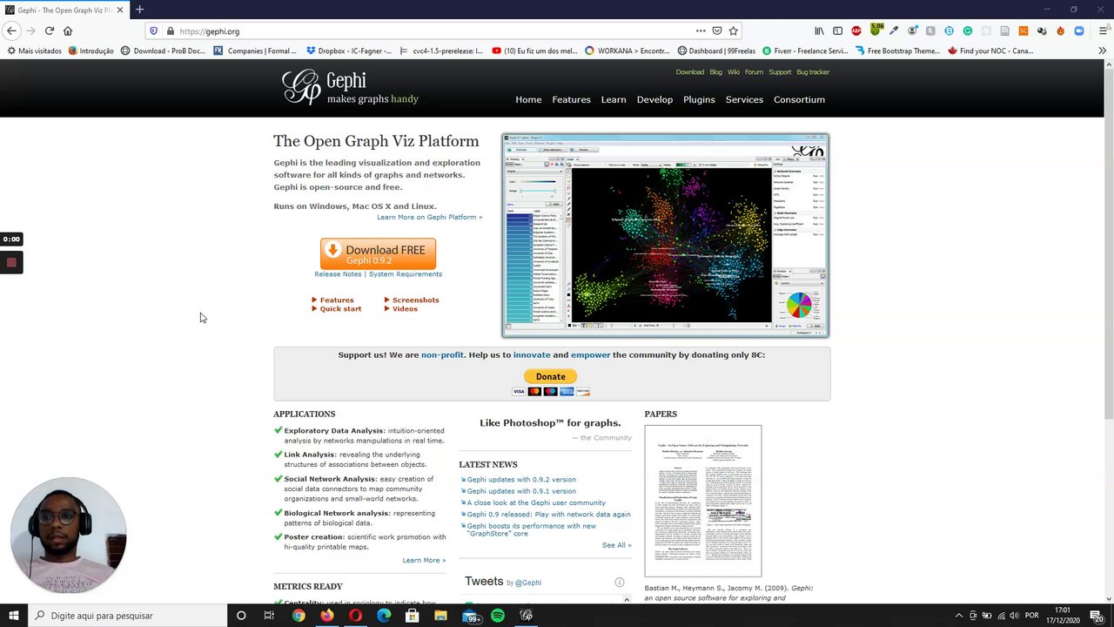Reload the gephi.org page

pos(50,30)
